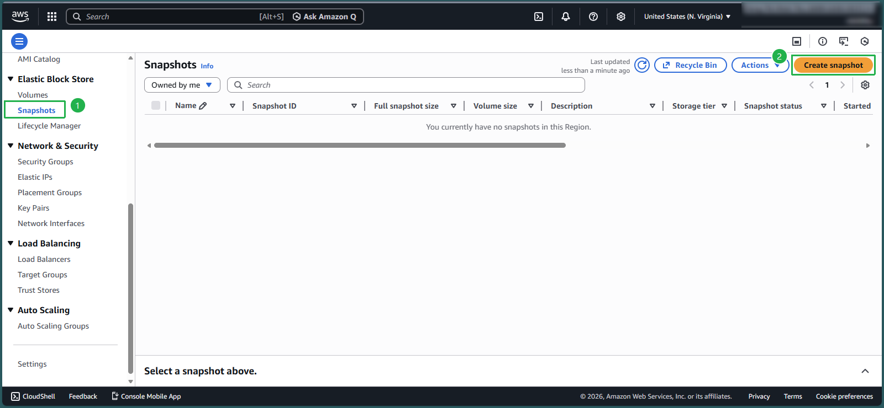Collapse the Network & Security section
The image size is (884, 408).
pyautogui.click(x=10, y=146)
